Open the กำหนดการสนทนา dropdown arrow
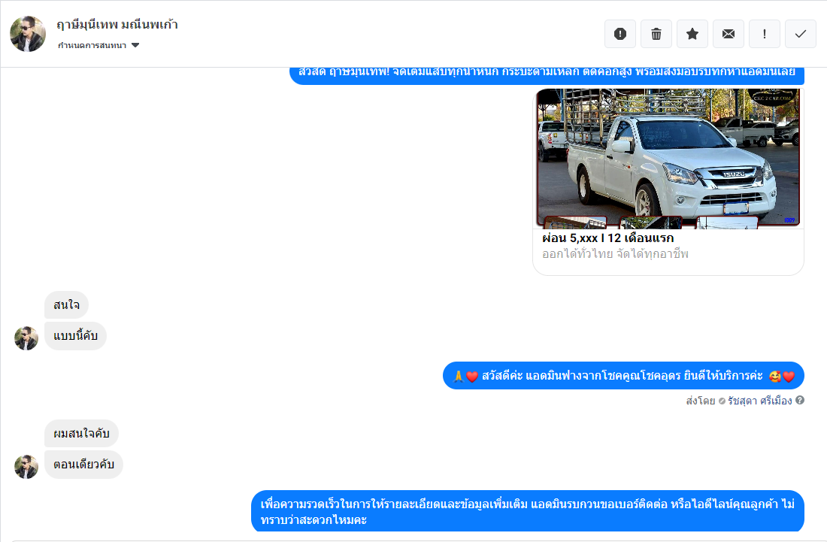 135,46
